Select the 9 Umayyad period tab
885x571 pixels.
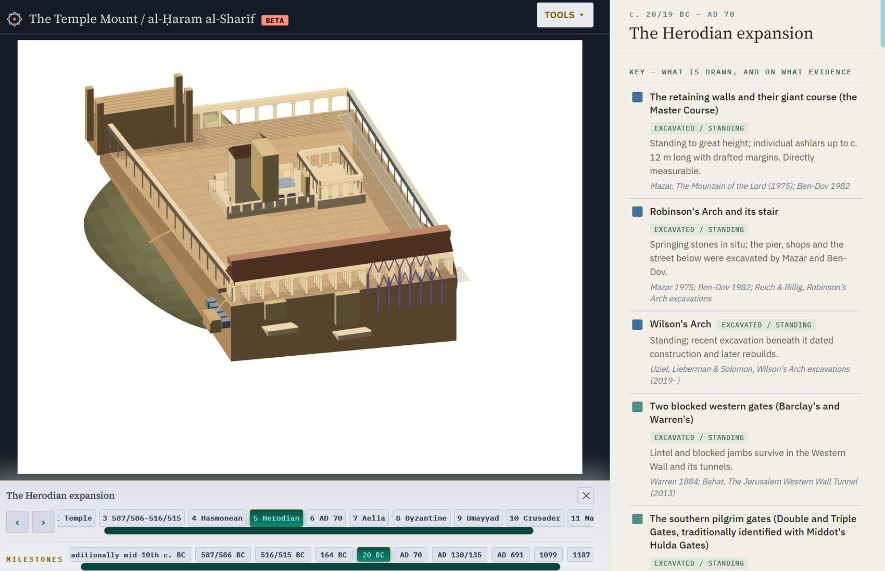click(478, 518)
